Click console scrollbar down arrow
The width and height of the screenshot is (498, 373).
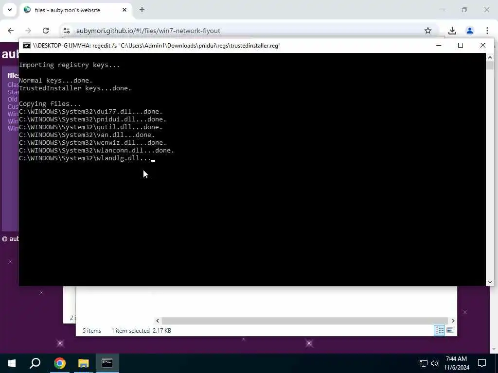[490, 282]
